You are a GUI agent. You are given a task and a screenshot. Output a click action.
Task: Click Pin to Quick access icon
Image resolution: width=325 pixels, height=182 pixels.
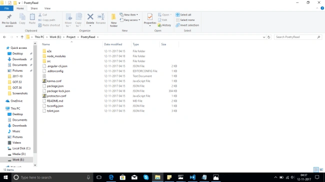click(9, 17)
